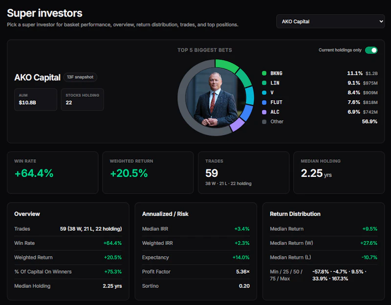Image resolution: width=391 pixels, height=305 pixels.
Task: Click the BKNG ticker label
Action: [x=276, y=73]
